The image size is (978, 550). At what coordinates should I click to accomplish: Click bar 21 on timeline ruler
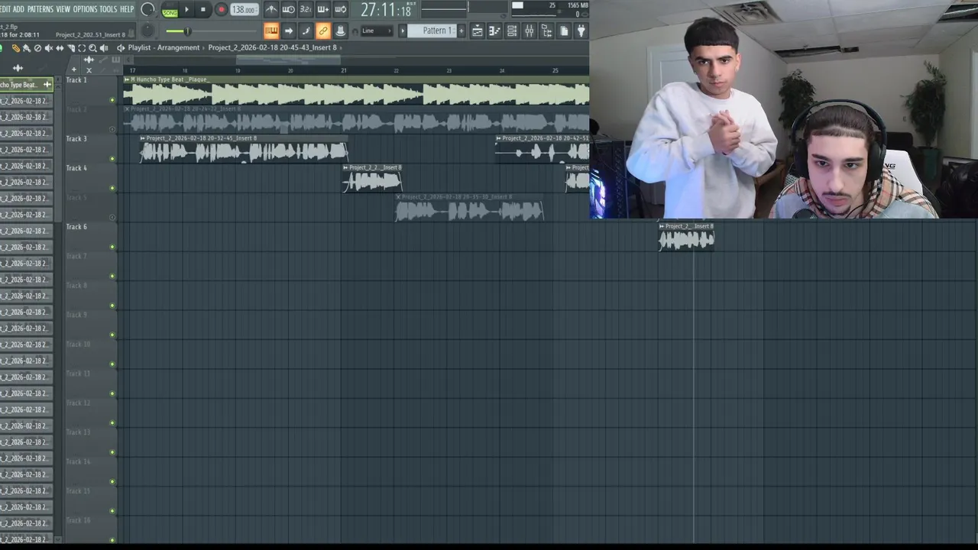pos(344,70)
